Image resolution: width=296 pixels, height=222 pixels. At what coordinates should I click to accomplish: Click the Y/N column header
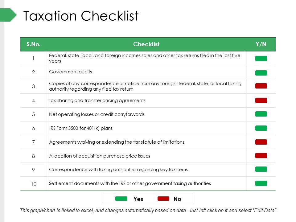[x=261, y=44]
